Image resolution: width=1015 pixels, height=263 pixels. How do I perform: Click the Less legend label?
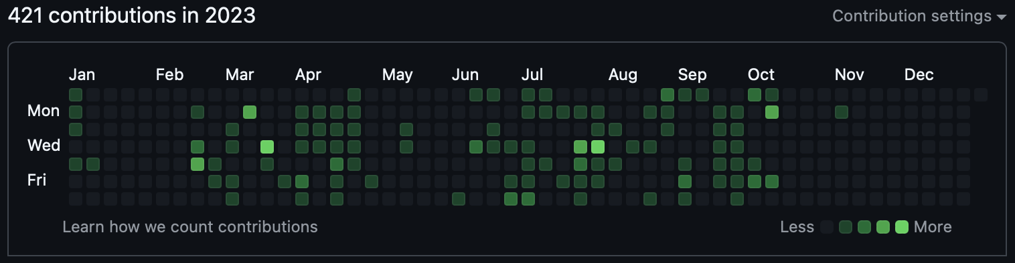click(797, 227)
